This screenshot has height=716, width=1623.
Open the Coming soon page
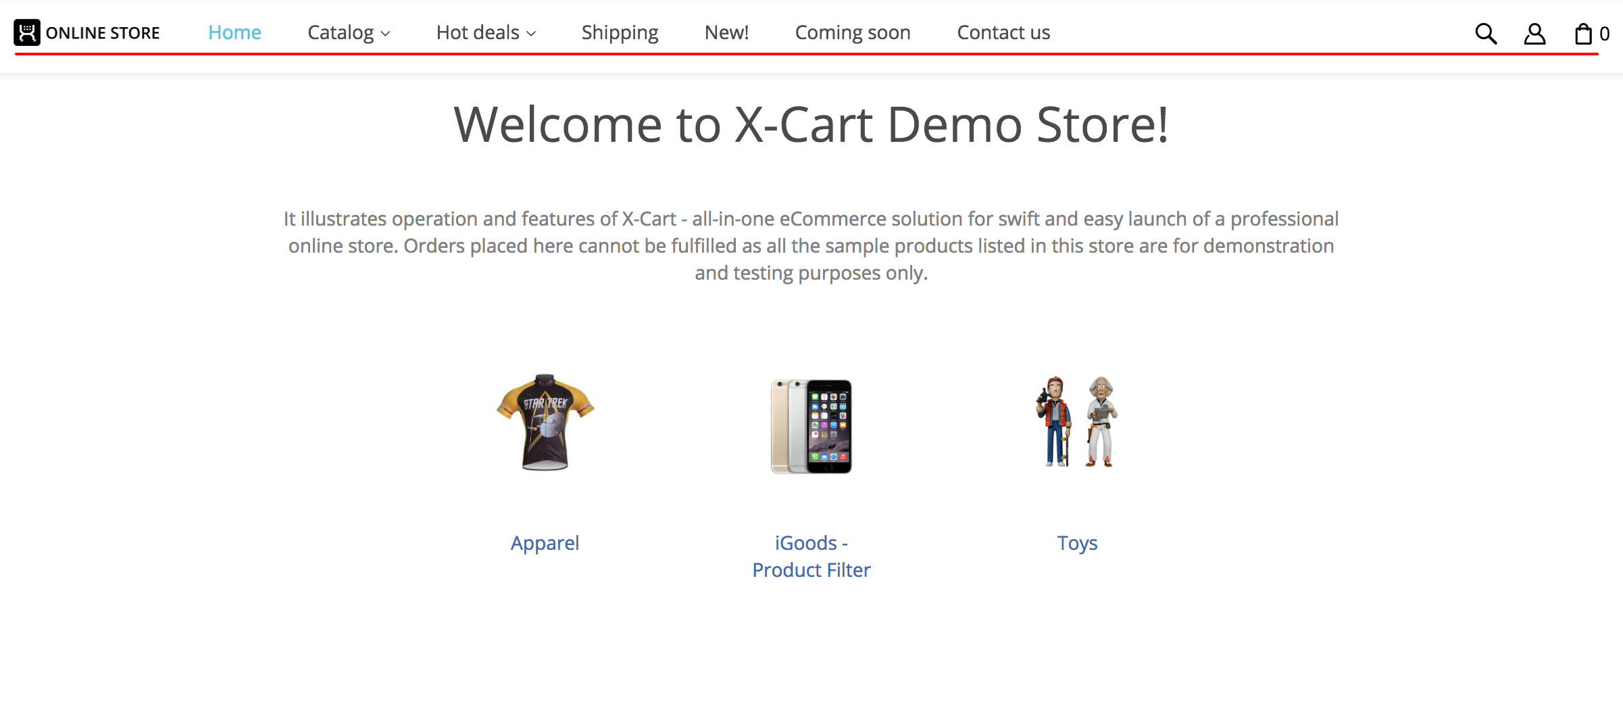click(853, 32)
